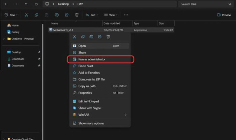This screenshot has height=140, width=236.
Task: Open Desktop in the navigation pane
Action: point(14,52)
